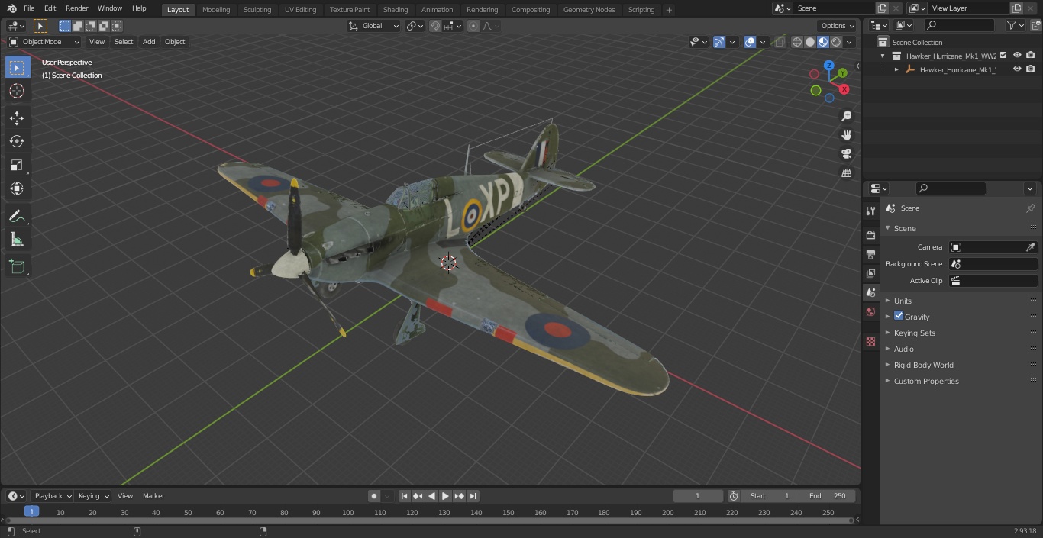Activate the Rotate tool
1043x538 pixels.
pos(17,141)
